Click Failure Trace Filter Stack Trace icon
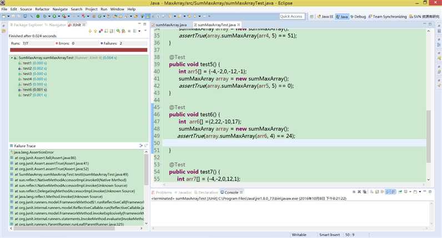This screenshot has height=238, width=442. click(x=140, y=146)
